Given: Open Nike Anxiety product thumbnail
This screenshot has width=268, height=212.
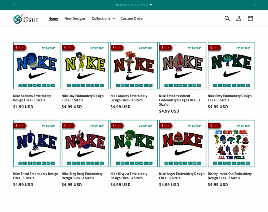Looking at the screenshot, I should pos(134,66).
